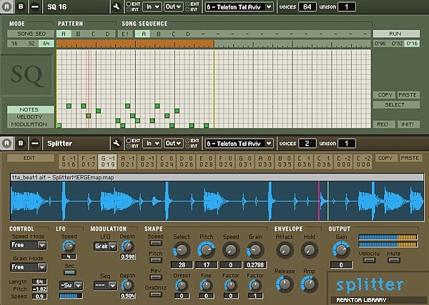This screenshot has width=429, height=305.
Task: Adjust Shape Offset knob
Action: point(182,286)
